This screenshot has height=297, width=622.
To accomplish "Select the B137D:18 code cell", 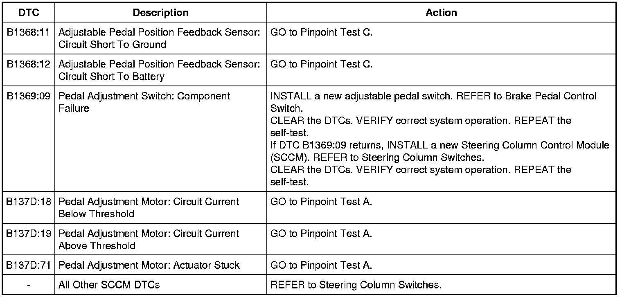I will point(29,202).
